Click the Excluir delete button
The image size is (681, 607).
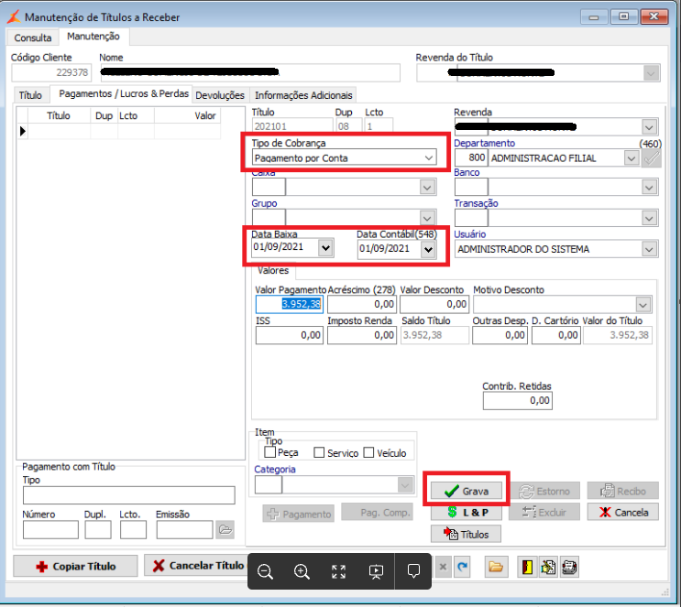coord(544,513)
